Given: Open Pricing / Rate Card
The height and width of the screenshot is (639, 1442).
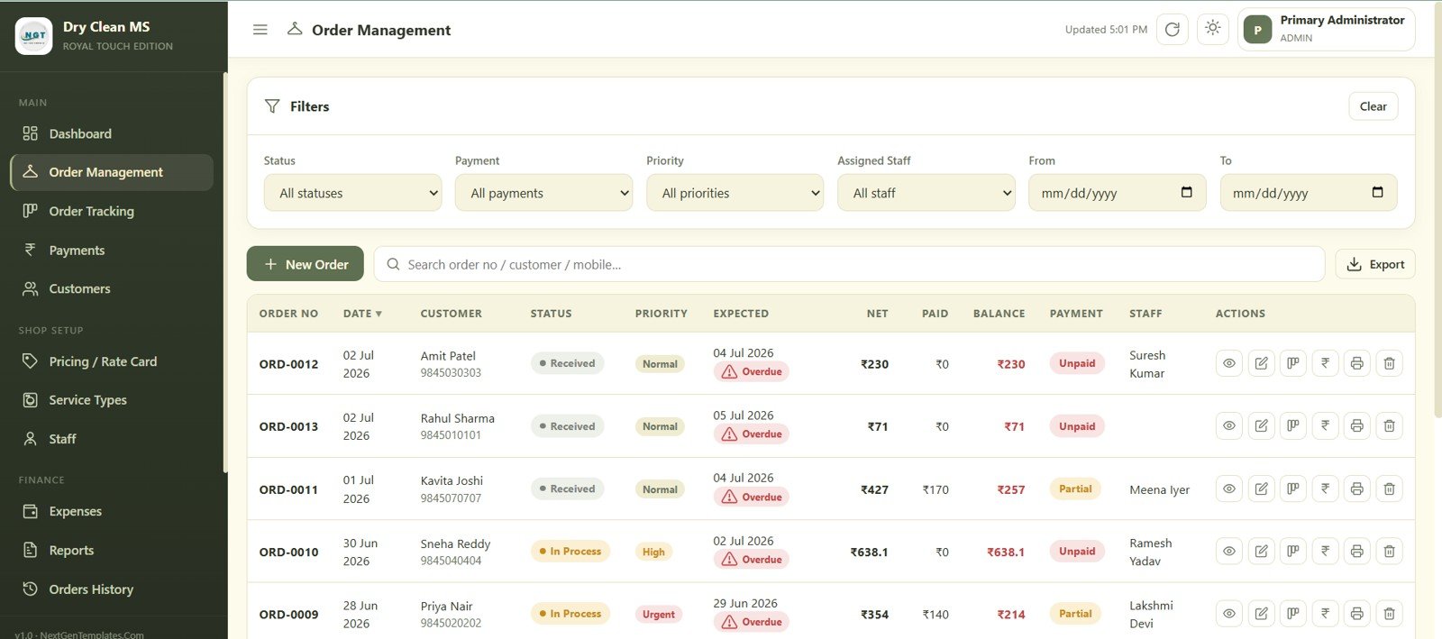Looking at the screenshot, I should (x=112, y=361).
